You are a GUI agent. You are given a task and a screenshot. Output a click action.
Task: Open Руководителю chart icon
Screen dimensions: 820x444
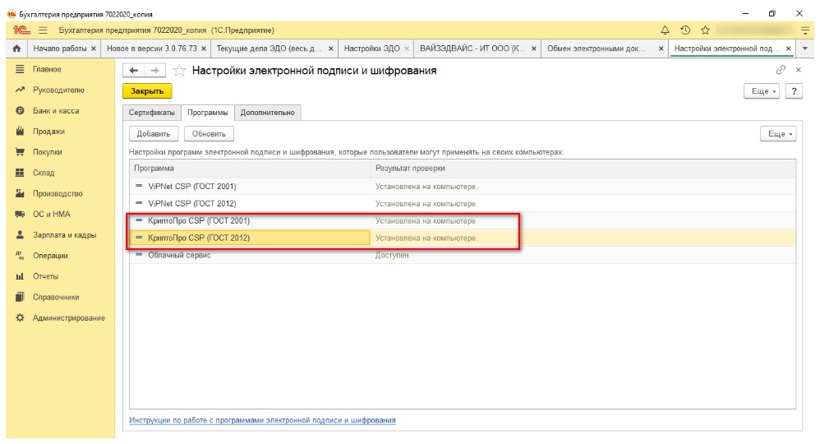coord(20,90)
